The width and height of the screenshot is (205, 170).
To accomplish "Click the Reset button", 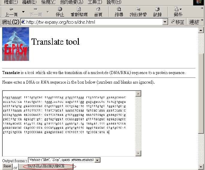I will click(x=7, y=166).
